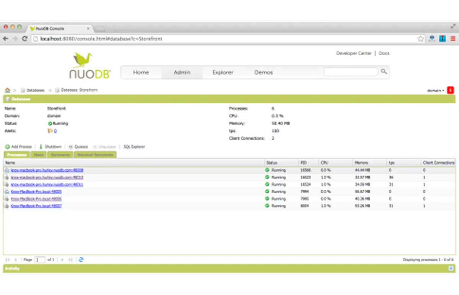
Task: Refresh the processes list with blue refresh icon
Action: [81, 259]
